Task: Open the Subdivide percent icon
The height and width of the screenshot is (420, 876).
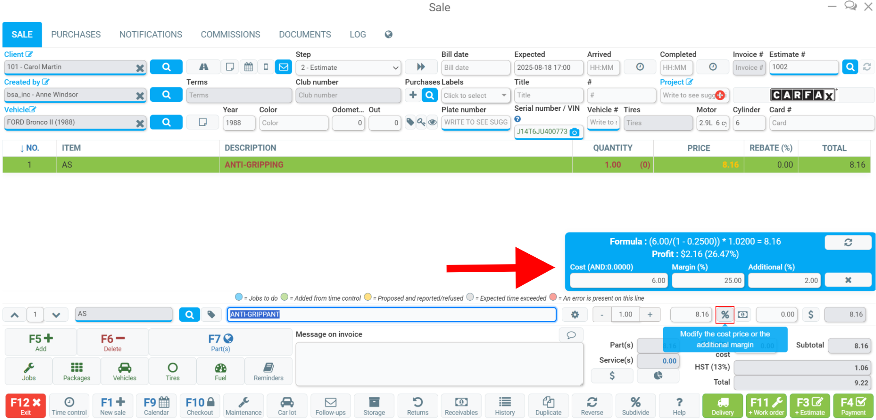Action: (635, 406)
